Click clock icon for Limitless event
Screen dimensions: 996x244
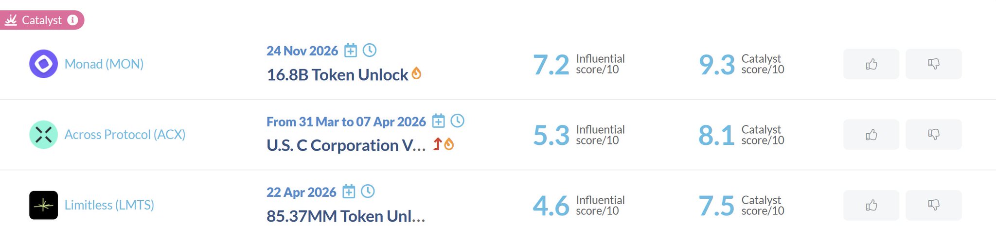[x=368, y=191]
